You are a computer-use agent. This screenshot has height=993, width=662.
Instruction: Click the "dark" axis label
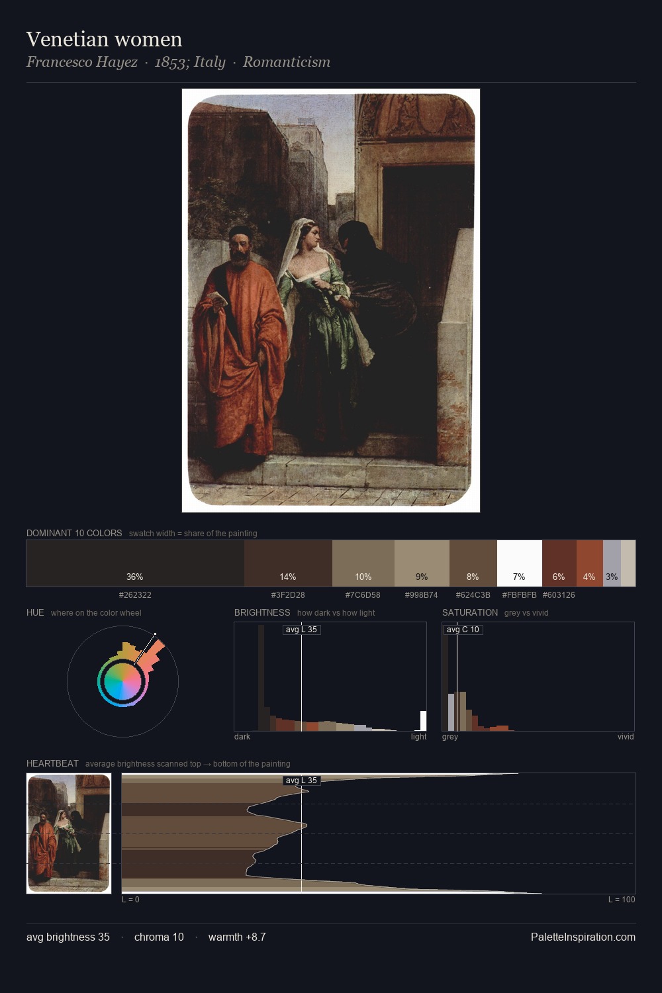[x=242, y=737]
